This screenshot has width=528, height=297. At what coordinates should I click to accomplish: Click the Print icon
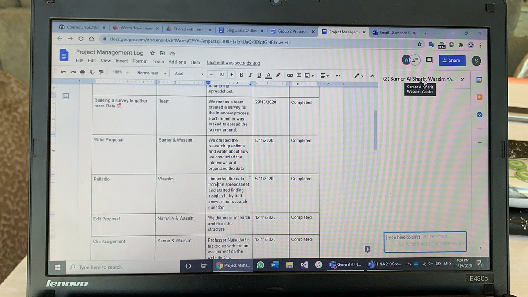click(82, 72)
